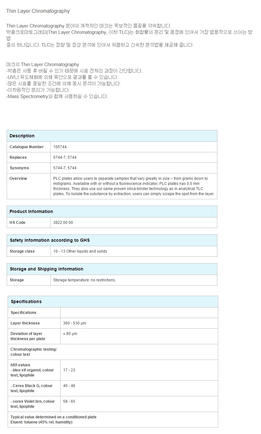Click the ceres Violet brn value 58 - 65
Viewport: 261px width, 434px height.
point(69,401)
